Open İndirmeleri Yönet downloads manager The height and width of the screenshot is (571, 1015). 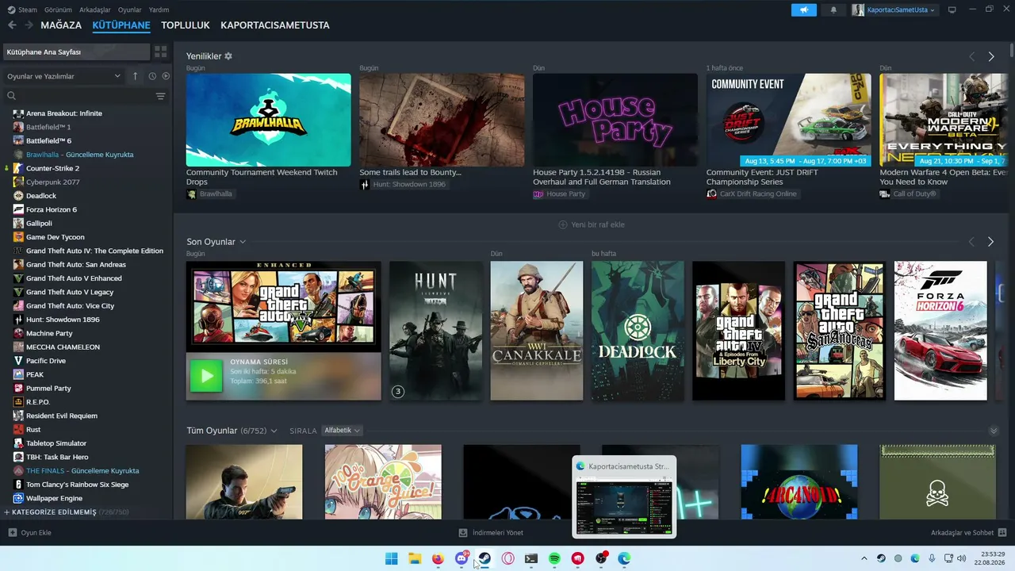tap(492, 533)
